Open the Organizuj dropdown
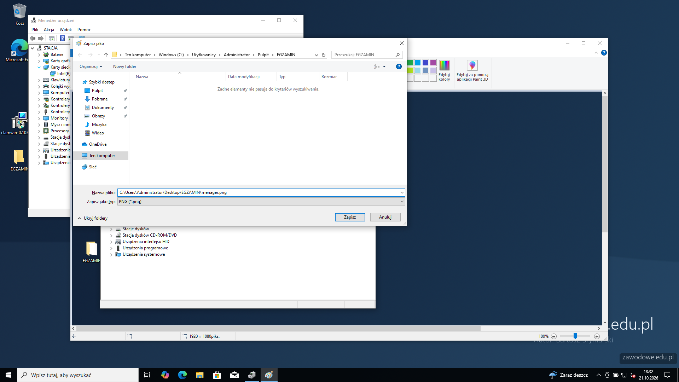Screen dimensions: 679x382 [91, 66]
